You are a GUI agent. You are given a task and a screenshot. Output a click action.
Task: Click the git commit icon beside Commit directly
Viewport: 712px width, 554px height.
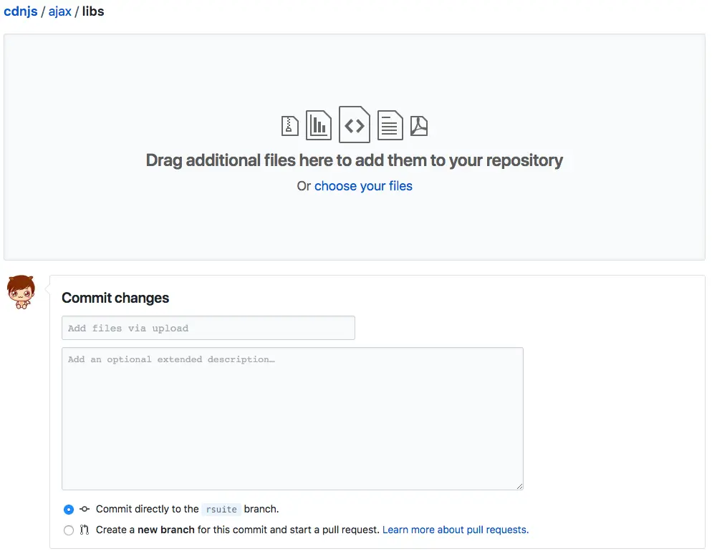pos(85,509)
